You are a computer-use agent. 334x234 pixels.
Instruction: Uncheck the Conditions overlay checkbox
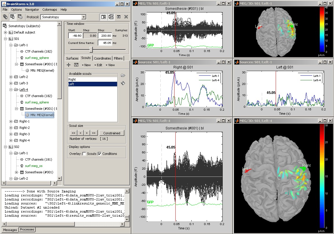click(x=99, y=154)
